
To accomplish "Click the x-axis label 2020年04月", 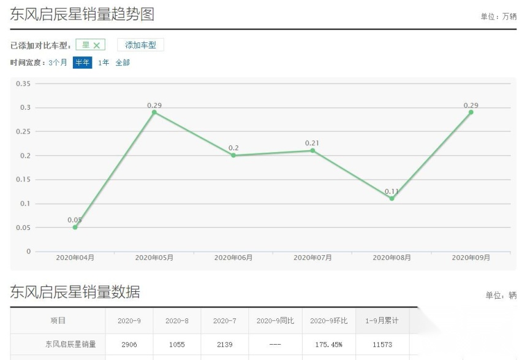I will [75, 258].
